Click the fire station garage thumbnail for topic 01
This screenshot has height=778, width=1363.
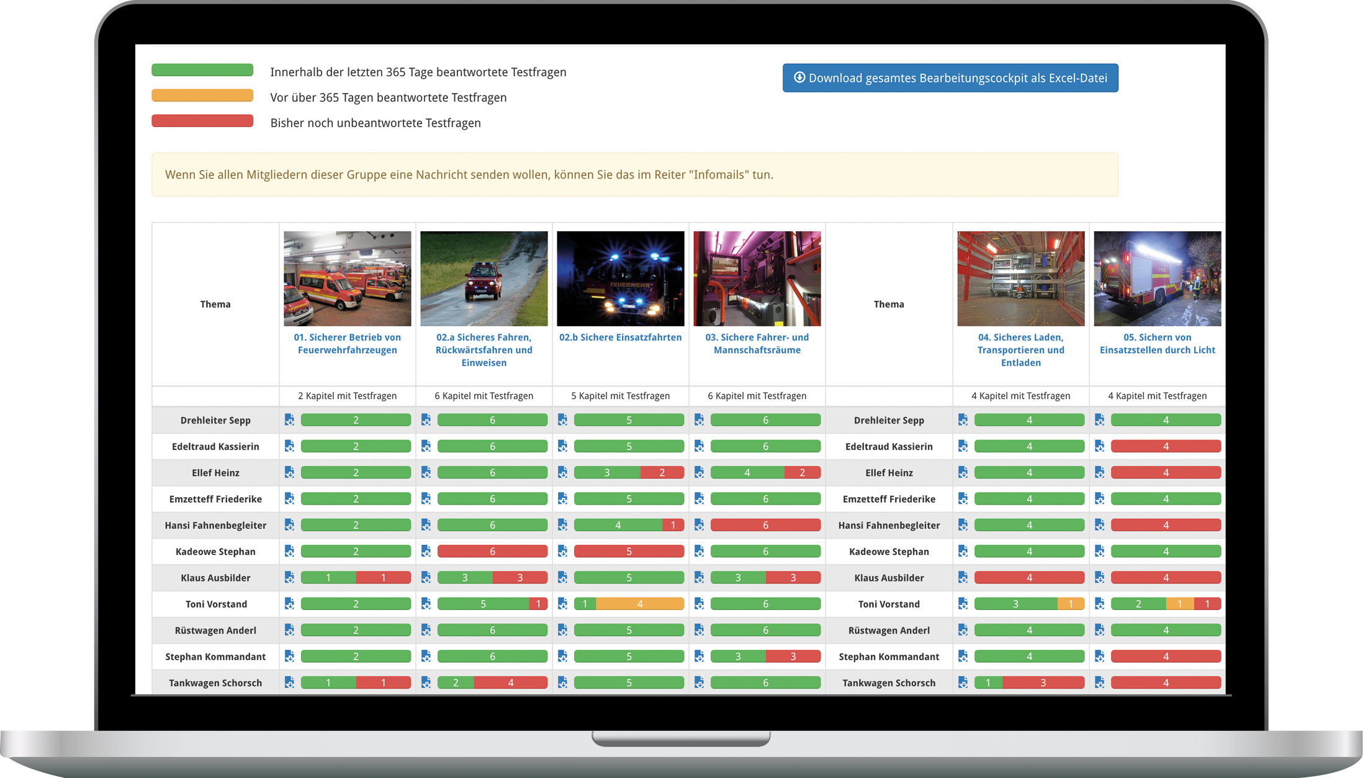pyautogui.click(x=348, y=279)
